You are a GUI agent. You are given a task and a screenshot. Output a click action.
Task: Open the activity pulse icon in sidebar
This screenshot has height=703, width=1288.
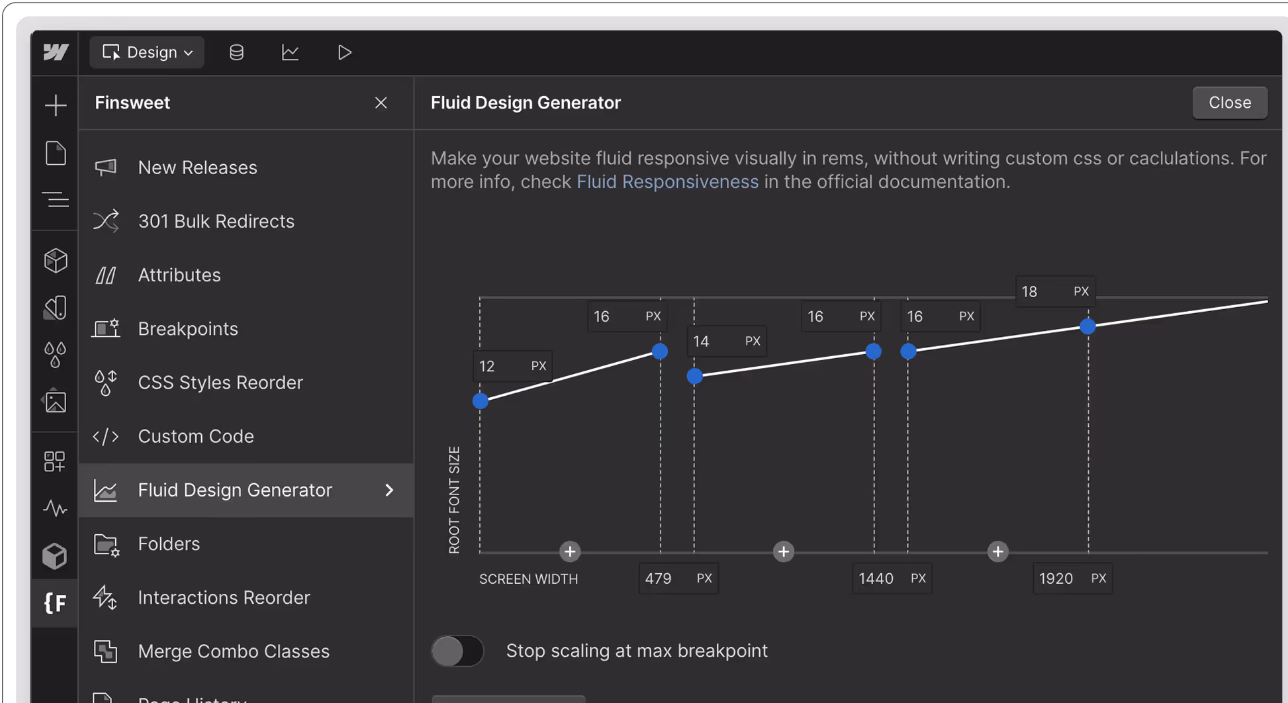click(x=56, y=508)
